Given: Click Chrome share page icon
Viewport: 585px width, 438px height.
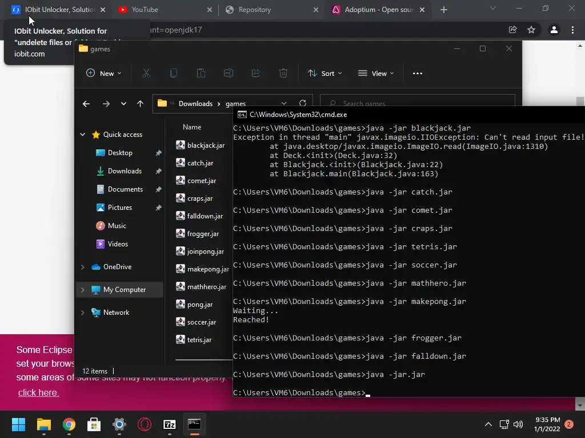Looking at the screenshot, I should click(512, 30).
